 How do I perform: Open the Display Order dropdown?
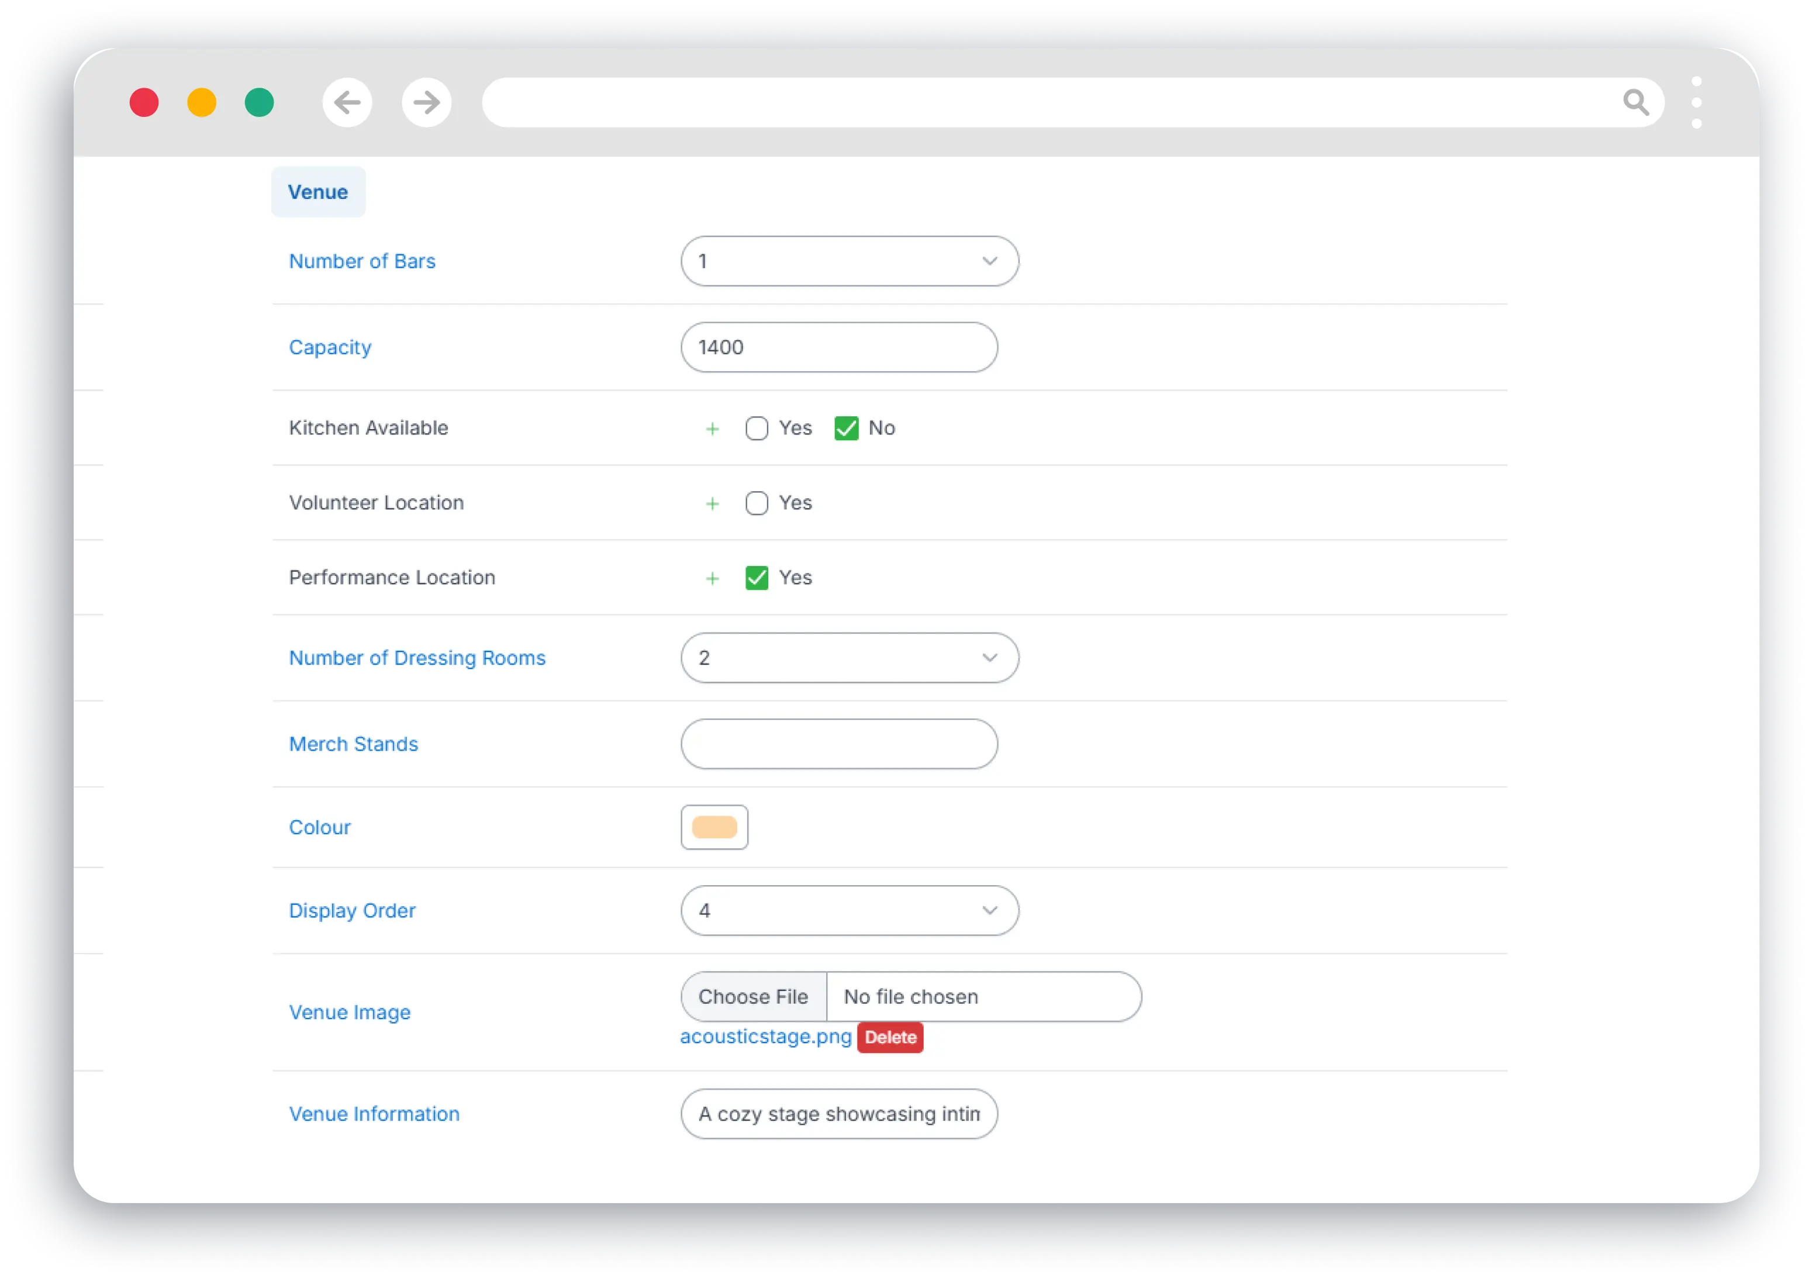point(850,911)
